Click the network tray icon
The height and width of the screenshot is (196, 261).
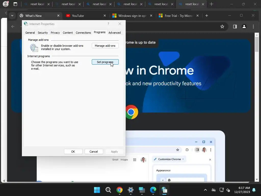221,190
